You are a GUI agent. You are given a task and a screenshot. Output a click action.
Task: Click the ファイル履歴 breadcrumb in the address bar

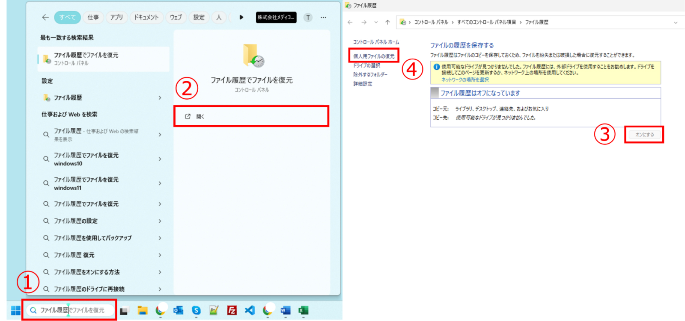pyautogui.click(x=536, y=22)
